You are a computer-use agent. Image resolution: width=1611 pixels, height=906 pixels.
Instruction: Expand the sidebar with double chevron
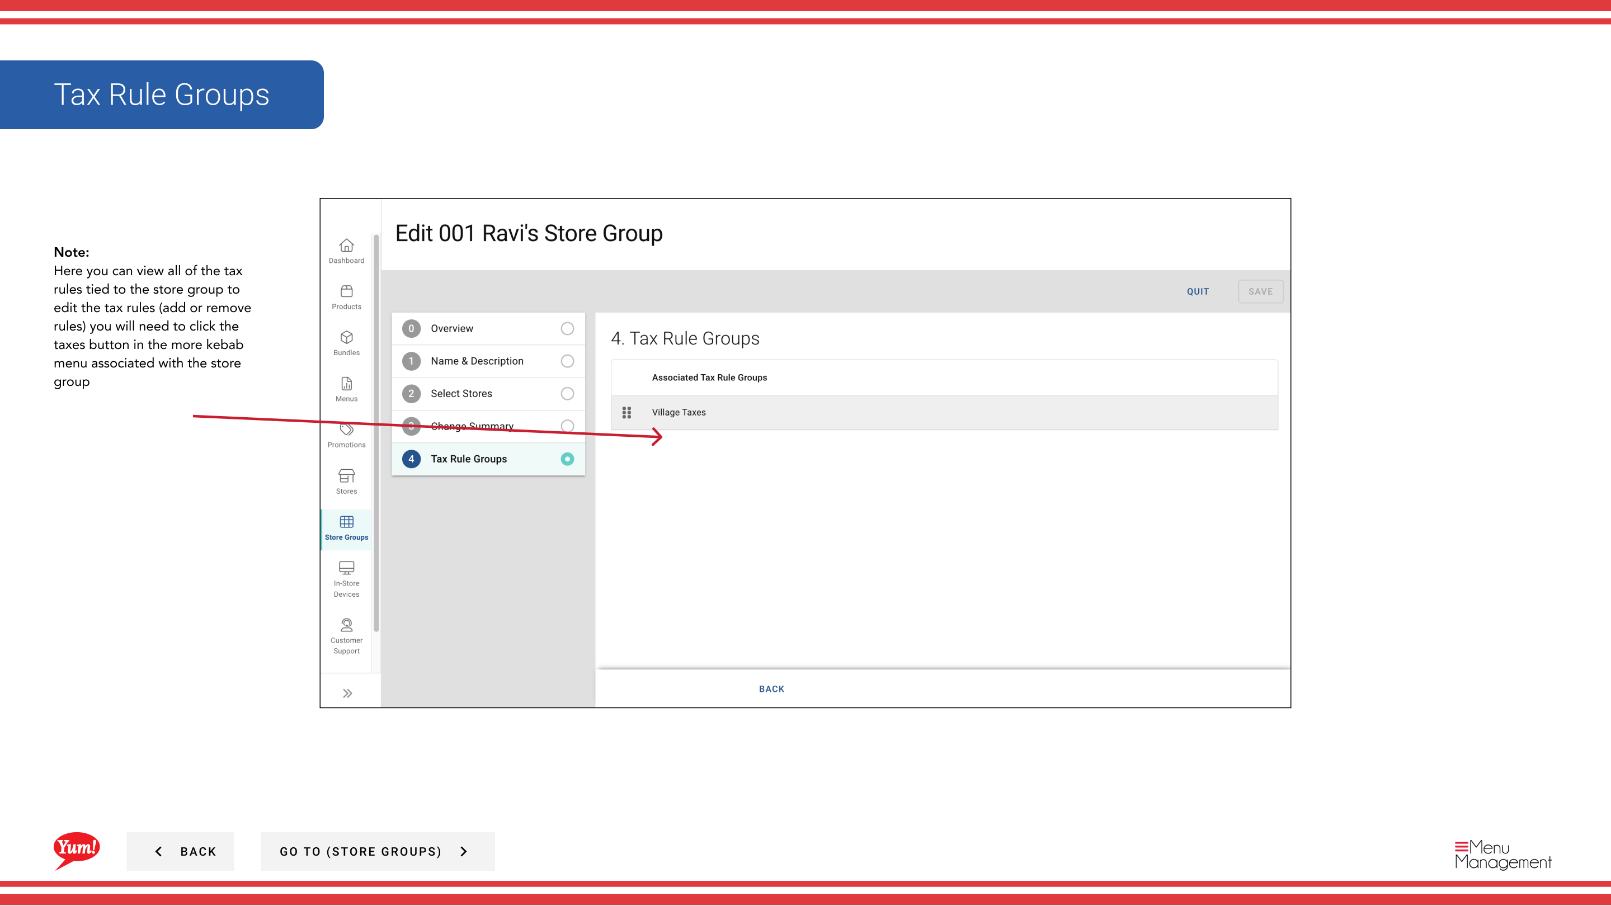[348, 693]
